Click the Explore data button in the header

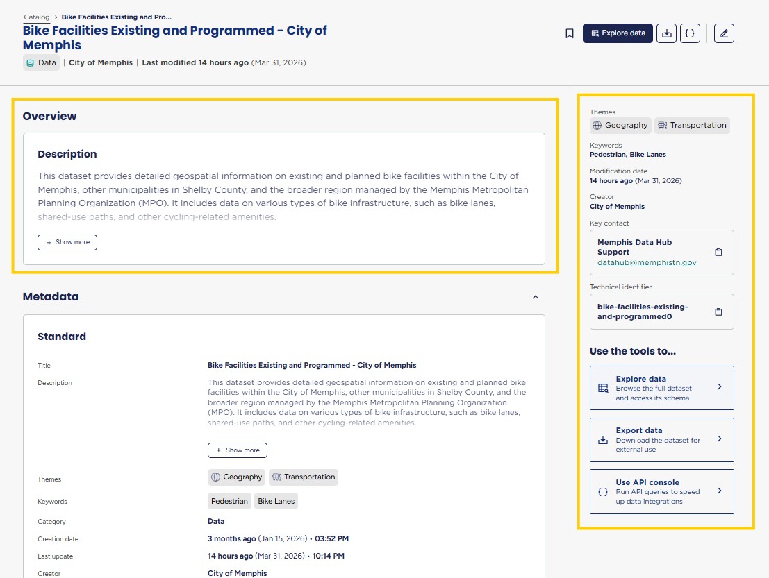pyautogui.click(x=618, y=33)
